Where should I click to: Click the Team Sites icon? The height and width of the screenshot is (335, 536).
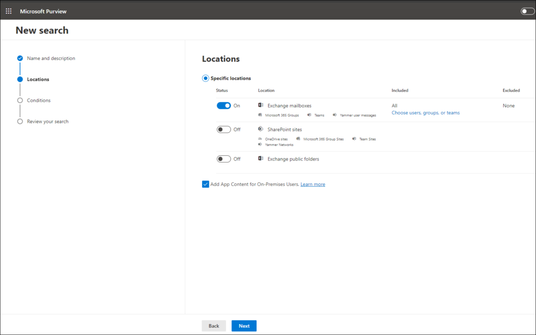click(x=354, y=139)
